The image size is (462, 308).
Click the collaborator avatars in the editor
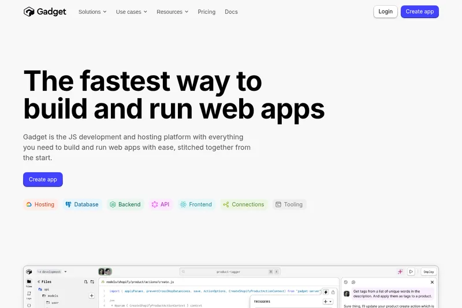point(105,272)
